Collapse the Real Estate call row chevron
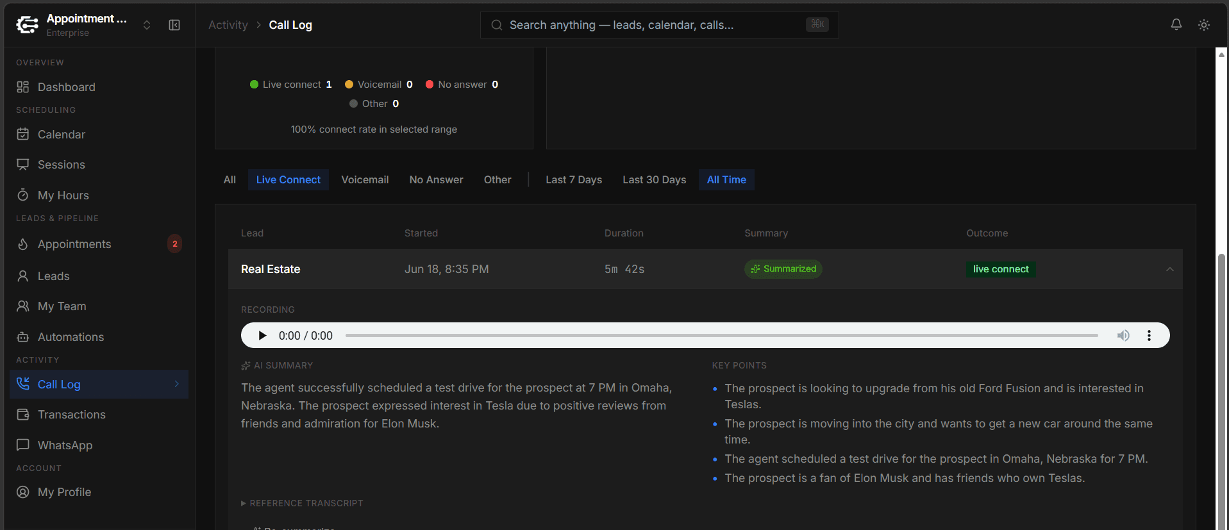This screenshot has height=530, width=1229. pos(1170,269)
